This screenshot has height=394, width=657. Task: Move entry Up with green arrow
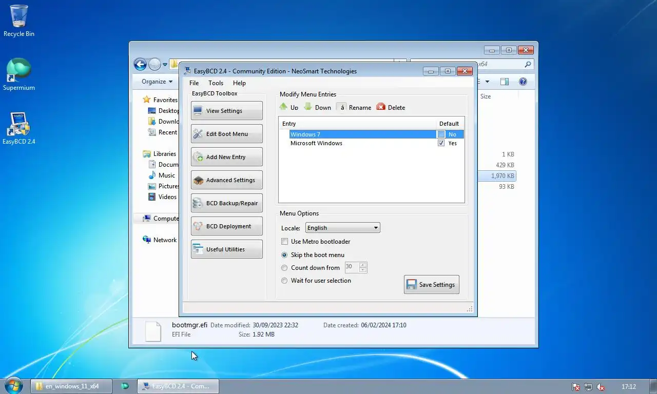click(288, 107)
